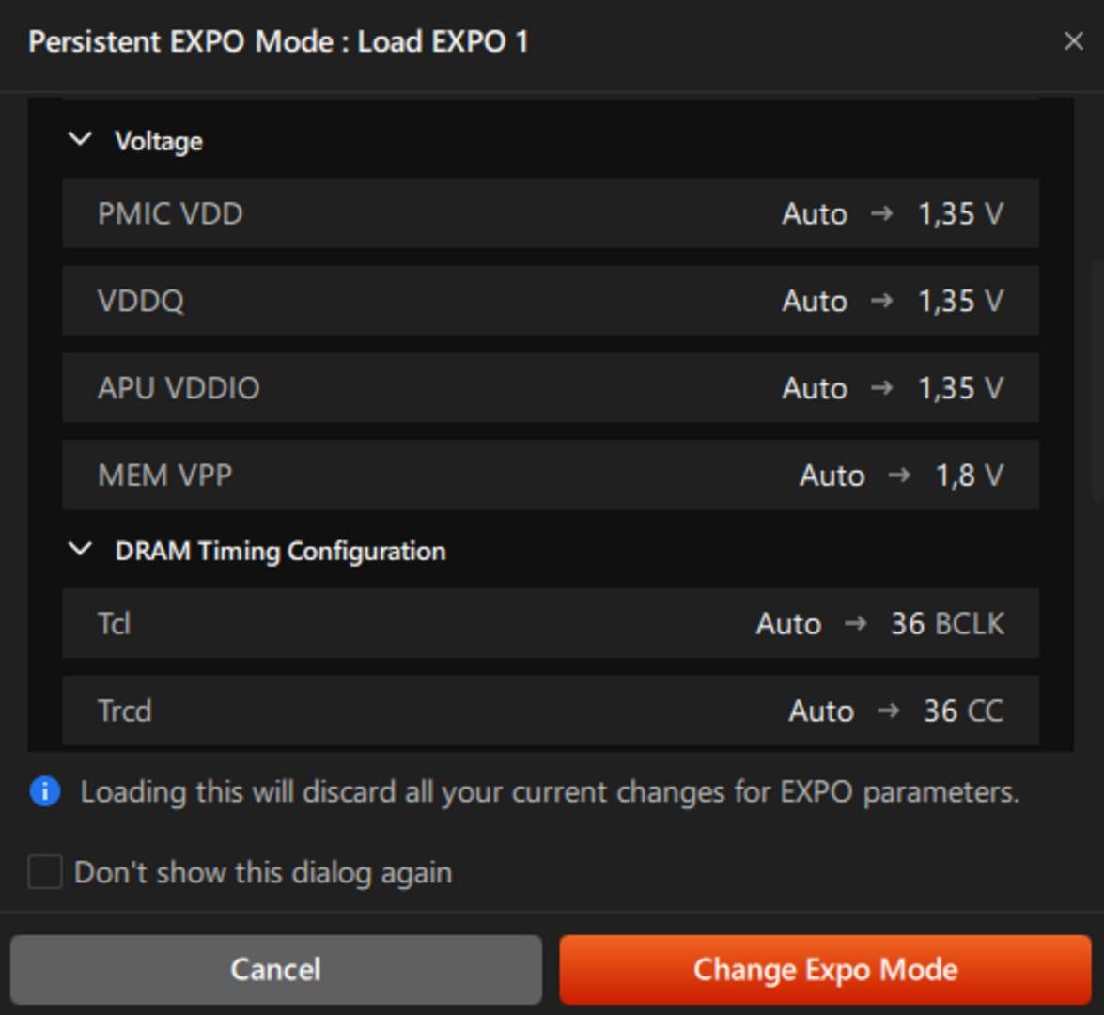Check the option to hide this dialog permanently
1104x1015 pixels.
[43, 872]
